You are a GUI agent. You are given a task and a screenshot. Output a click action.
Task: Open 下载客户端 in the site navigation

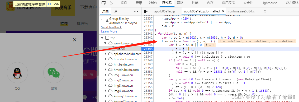click(x=88, y=8)
